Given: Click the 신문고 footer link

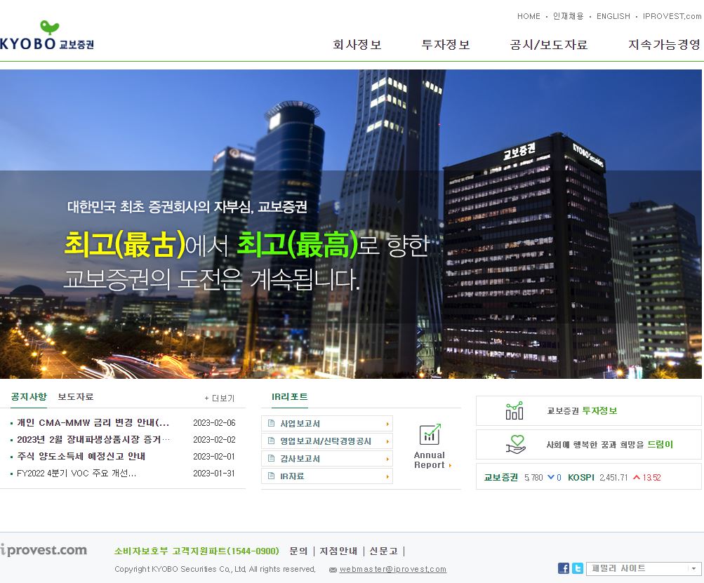Looking at the screenshot, I should point(383,551).
